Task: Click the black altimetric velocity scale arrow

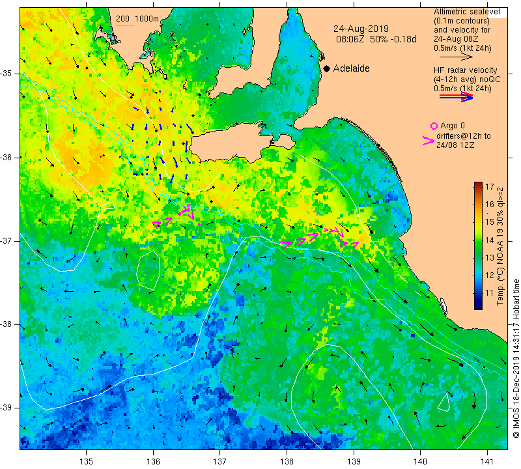Action: (x=457, y=57)
